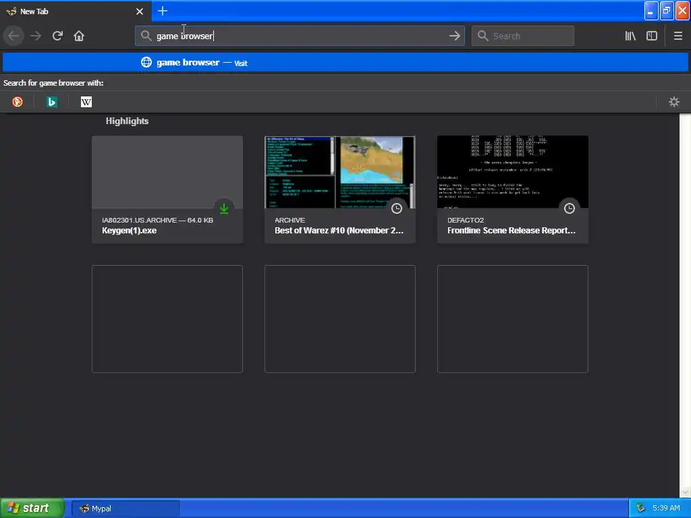Click the Keygen(1).exe download highlight card
This screenshot has width=691, height=518.
pyautogui.click(x=167, y=190)
